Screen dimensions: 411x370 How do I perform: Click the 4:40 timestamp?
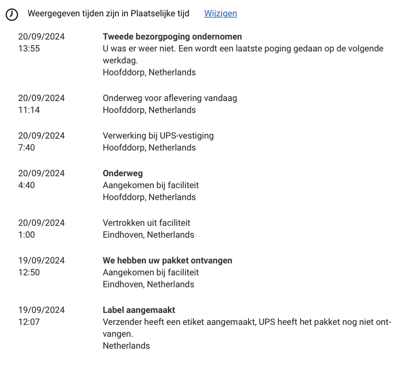point(27,185)
